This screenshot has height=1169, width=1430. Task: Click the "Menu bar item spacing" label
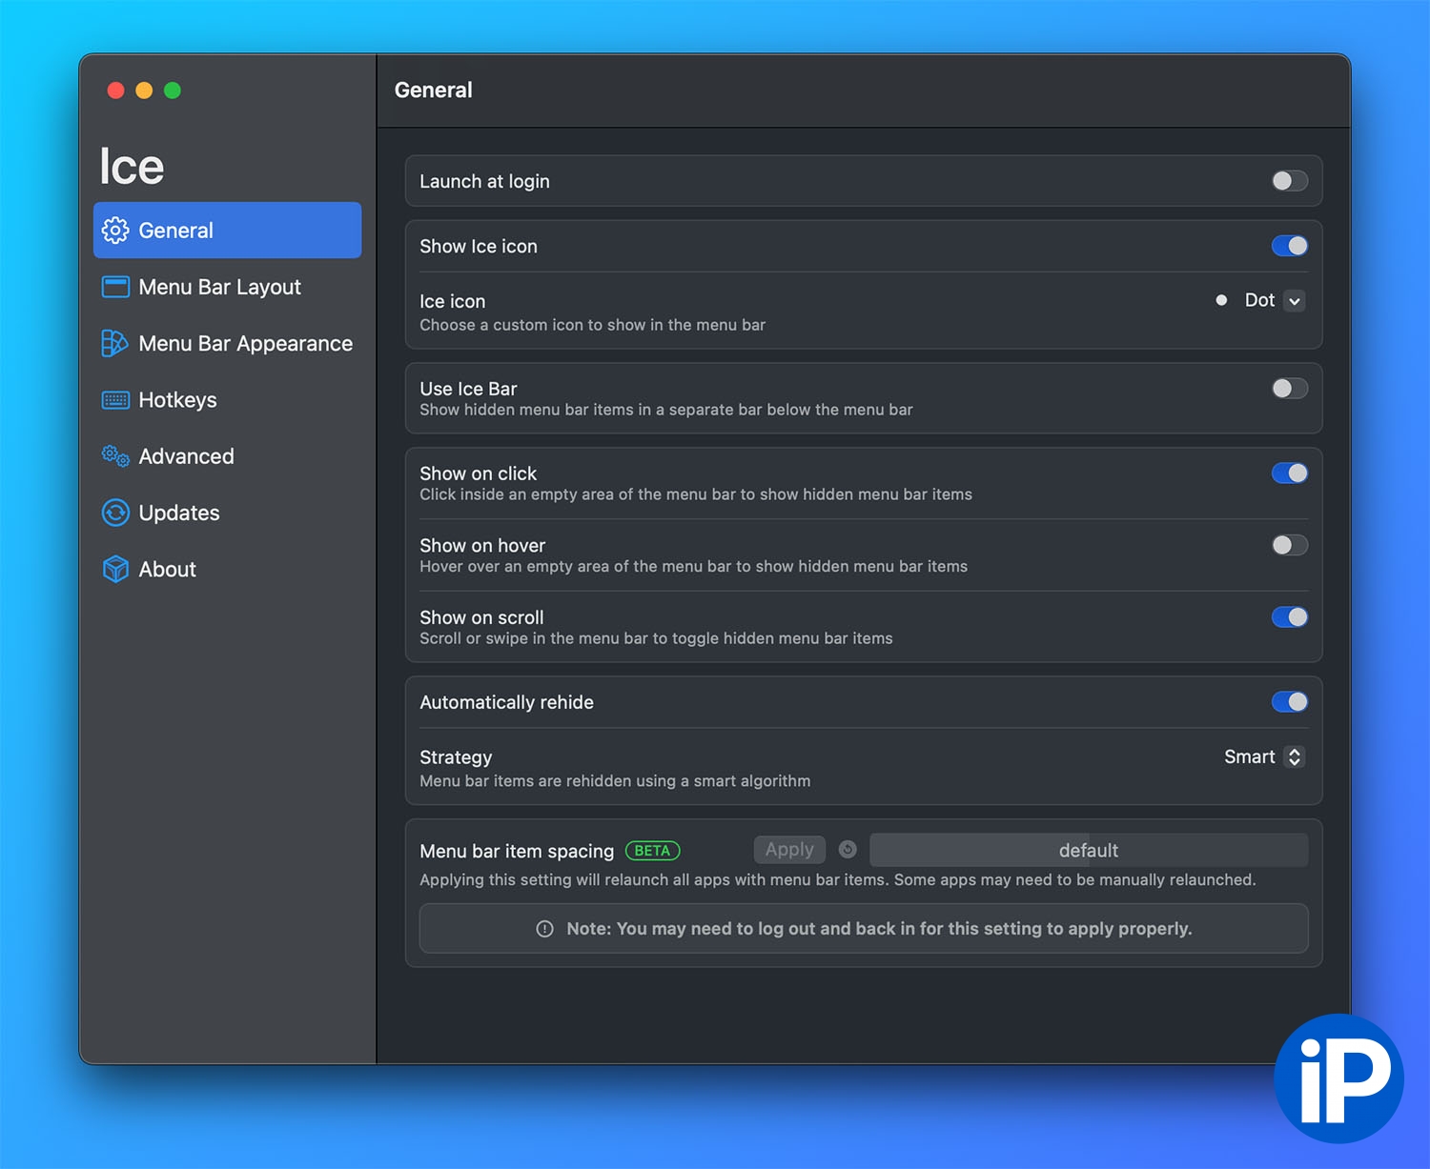click(x=517, y=851)
